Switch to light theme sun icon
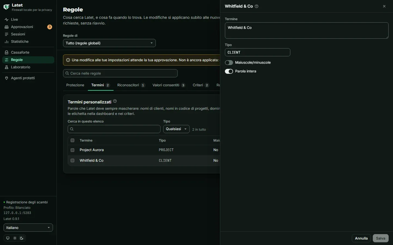Screen dimensions: 393x245 click(15, 238)
